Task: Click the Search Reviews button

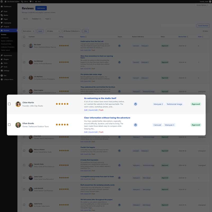Action: click(203, 25)
